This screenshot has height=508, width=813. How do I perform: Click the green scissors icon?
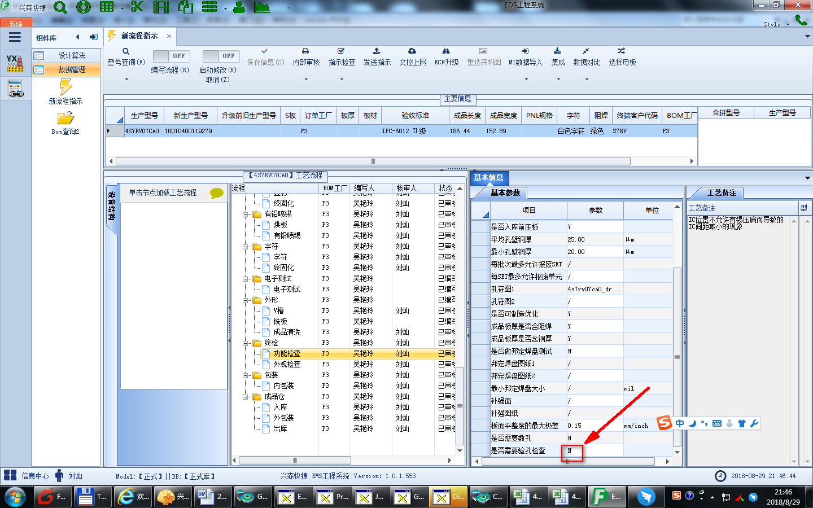pyautogui.click(x=137, y=7)
